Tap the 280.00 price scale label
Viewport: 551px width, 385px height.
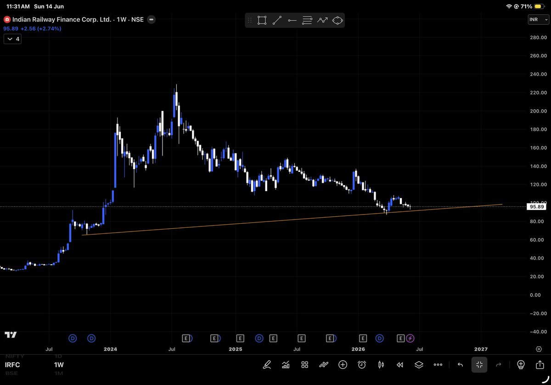pos(538,37)
